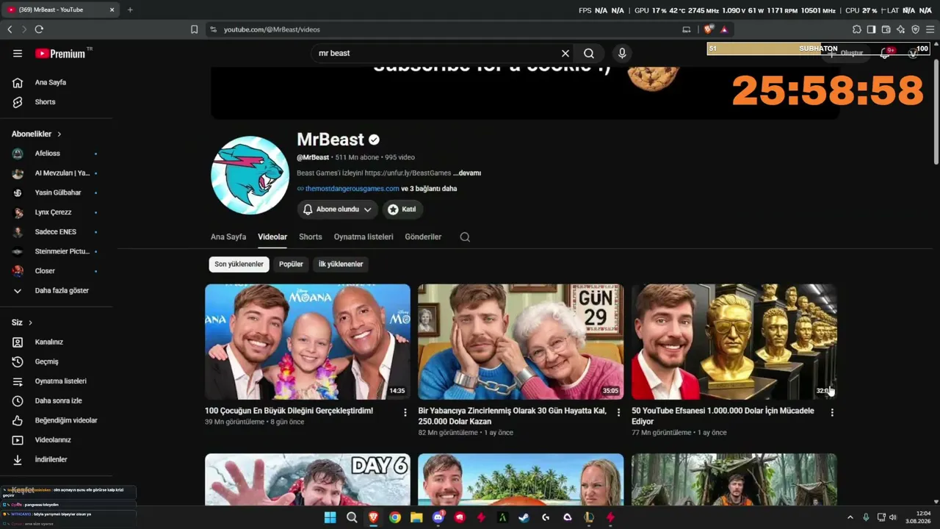The width and height of the screenshot is (940, 529).
Task: Open channel Oynatma listeleri tab
Action: coord(364,237)
